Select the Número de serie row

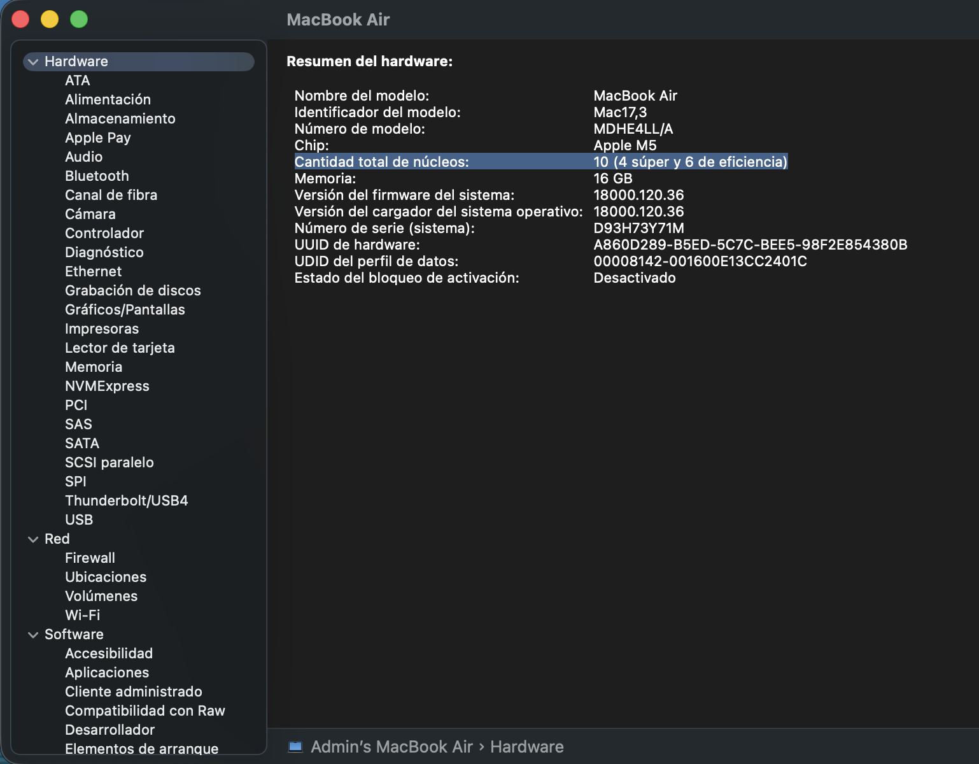click(x=489, y=228)
